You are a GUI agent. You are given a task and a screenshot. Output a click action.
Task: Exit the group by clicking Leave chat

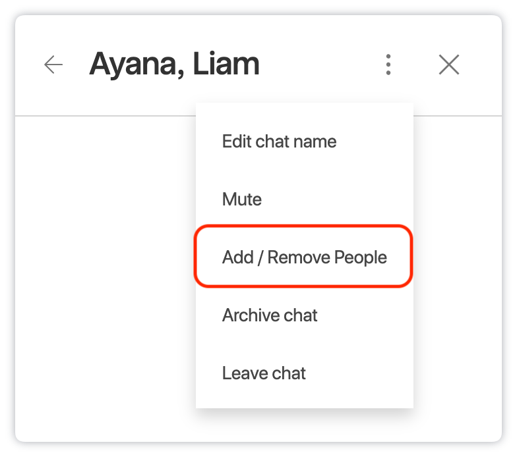click(x=305, y=373)
